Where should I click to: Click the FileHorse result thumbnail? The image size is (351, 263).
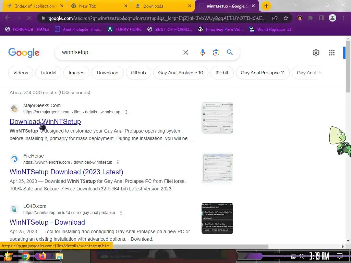(217, 168)
